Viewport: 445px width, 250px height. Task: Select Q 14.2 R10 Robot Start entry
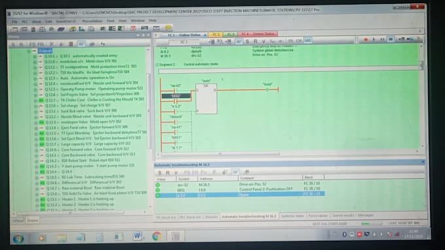(83, 161)
